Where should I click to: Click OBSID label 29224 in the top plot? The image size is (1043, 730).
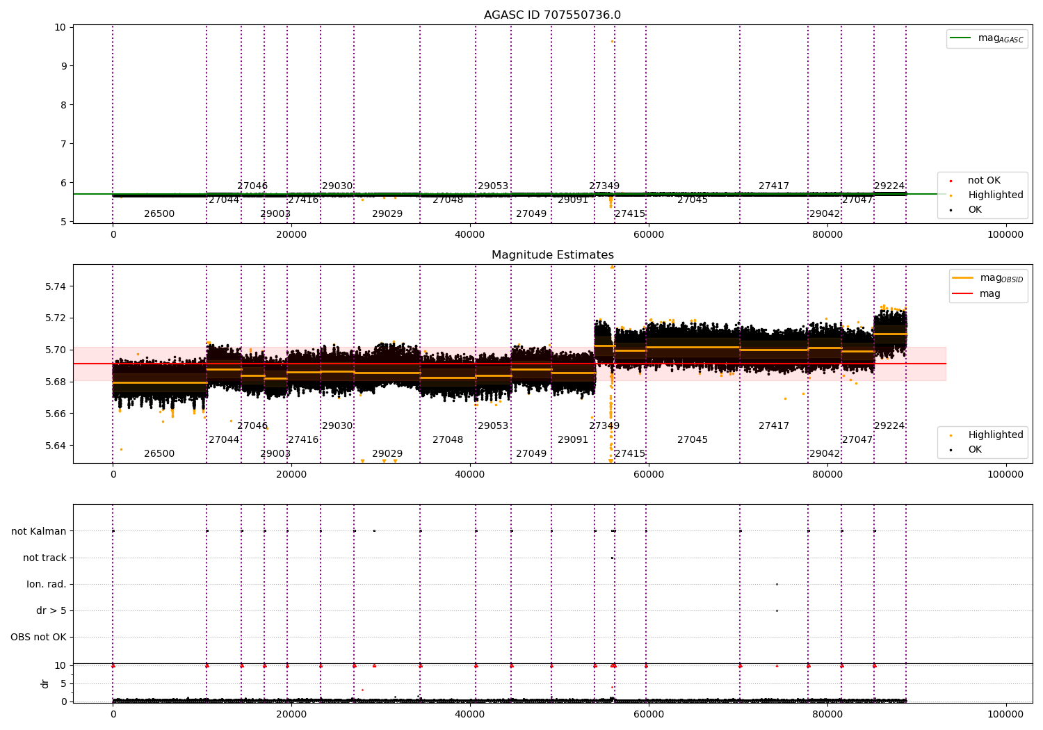[889, 186]
